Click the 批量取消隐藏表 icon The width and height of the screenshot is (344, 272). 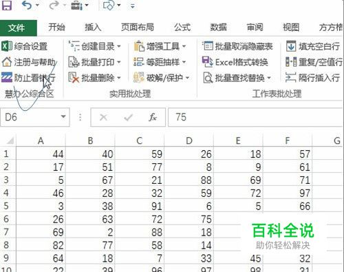[208, 46]
